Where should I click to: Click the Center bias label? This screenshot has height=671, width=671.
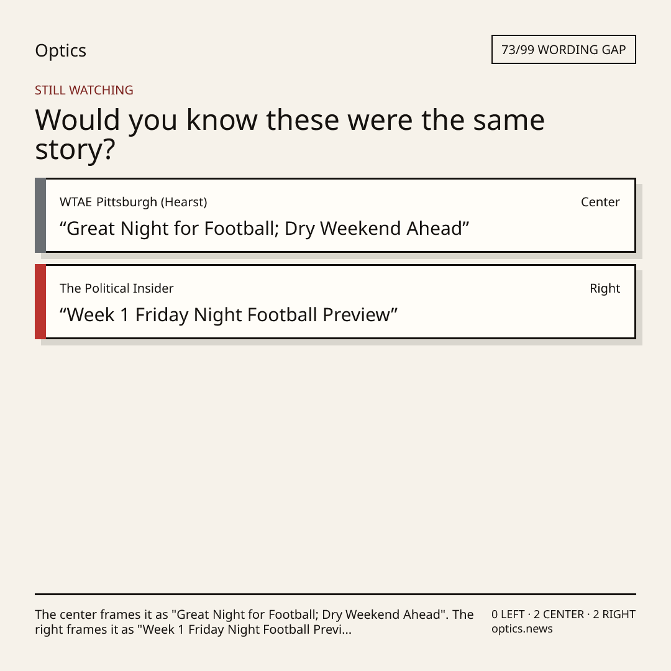coord(600,202)
